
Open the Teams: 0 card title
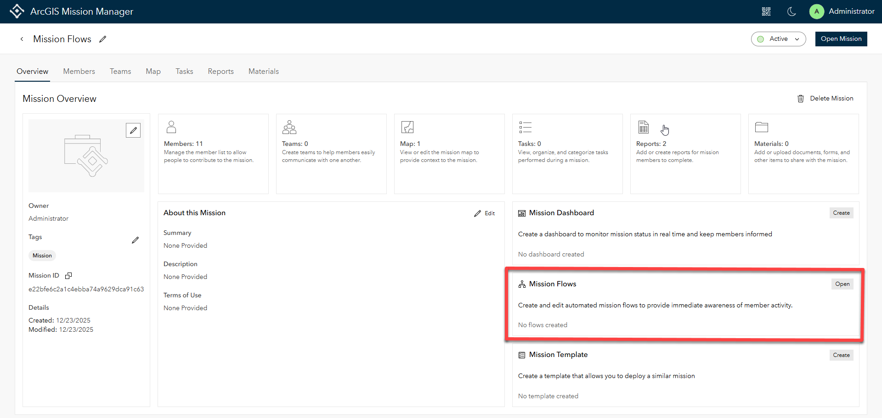coord(295,144)
